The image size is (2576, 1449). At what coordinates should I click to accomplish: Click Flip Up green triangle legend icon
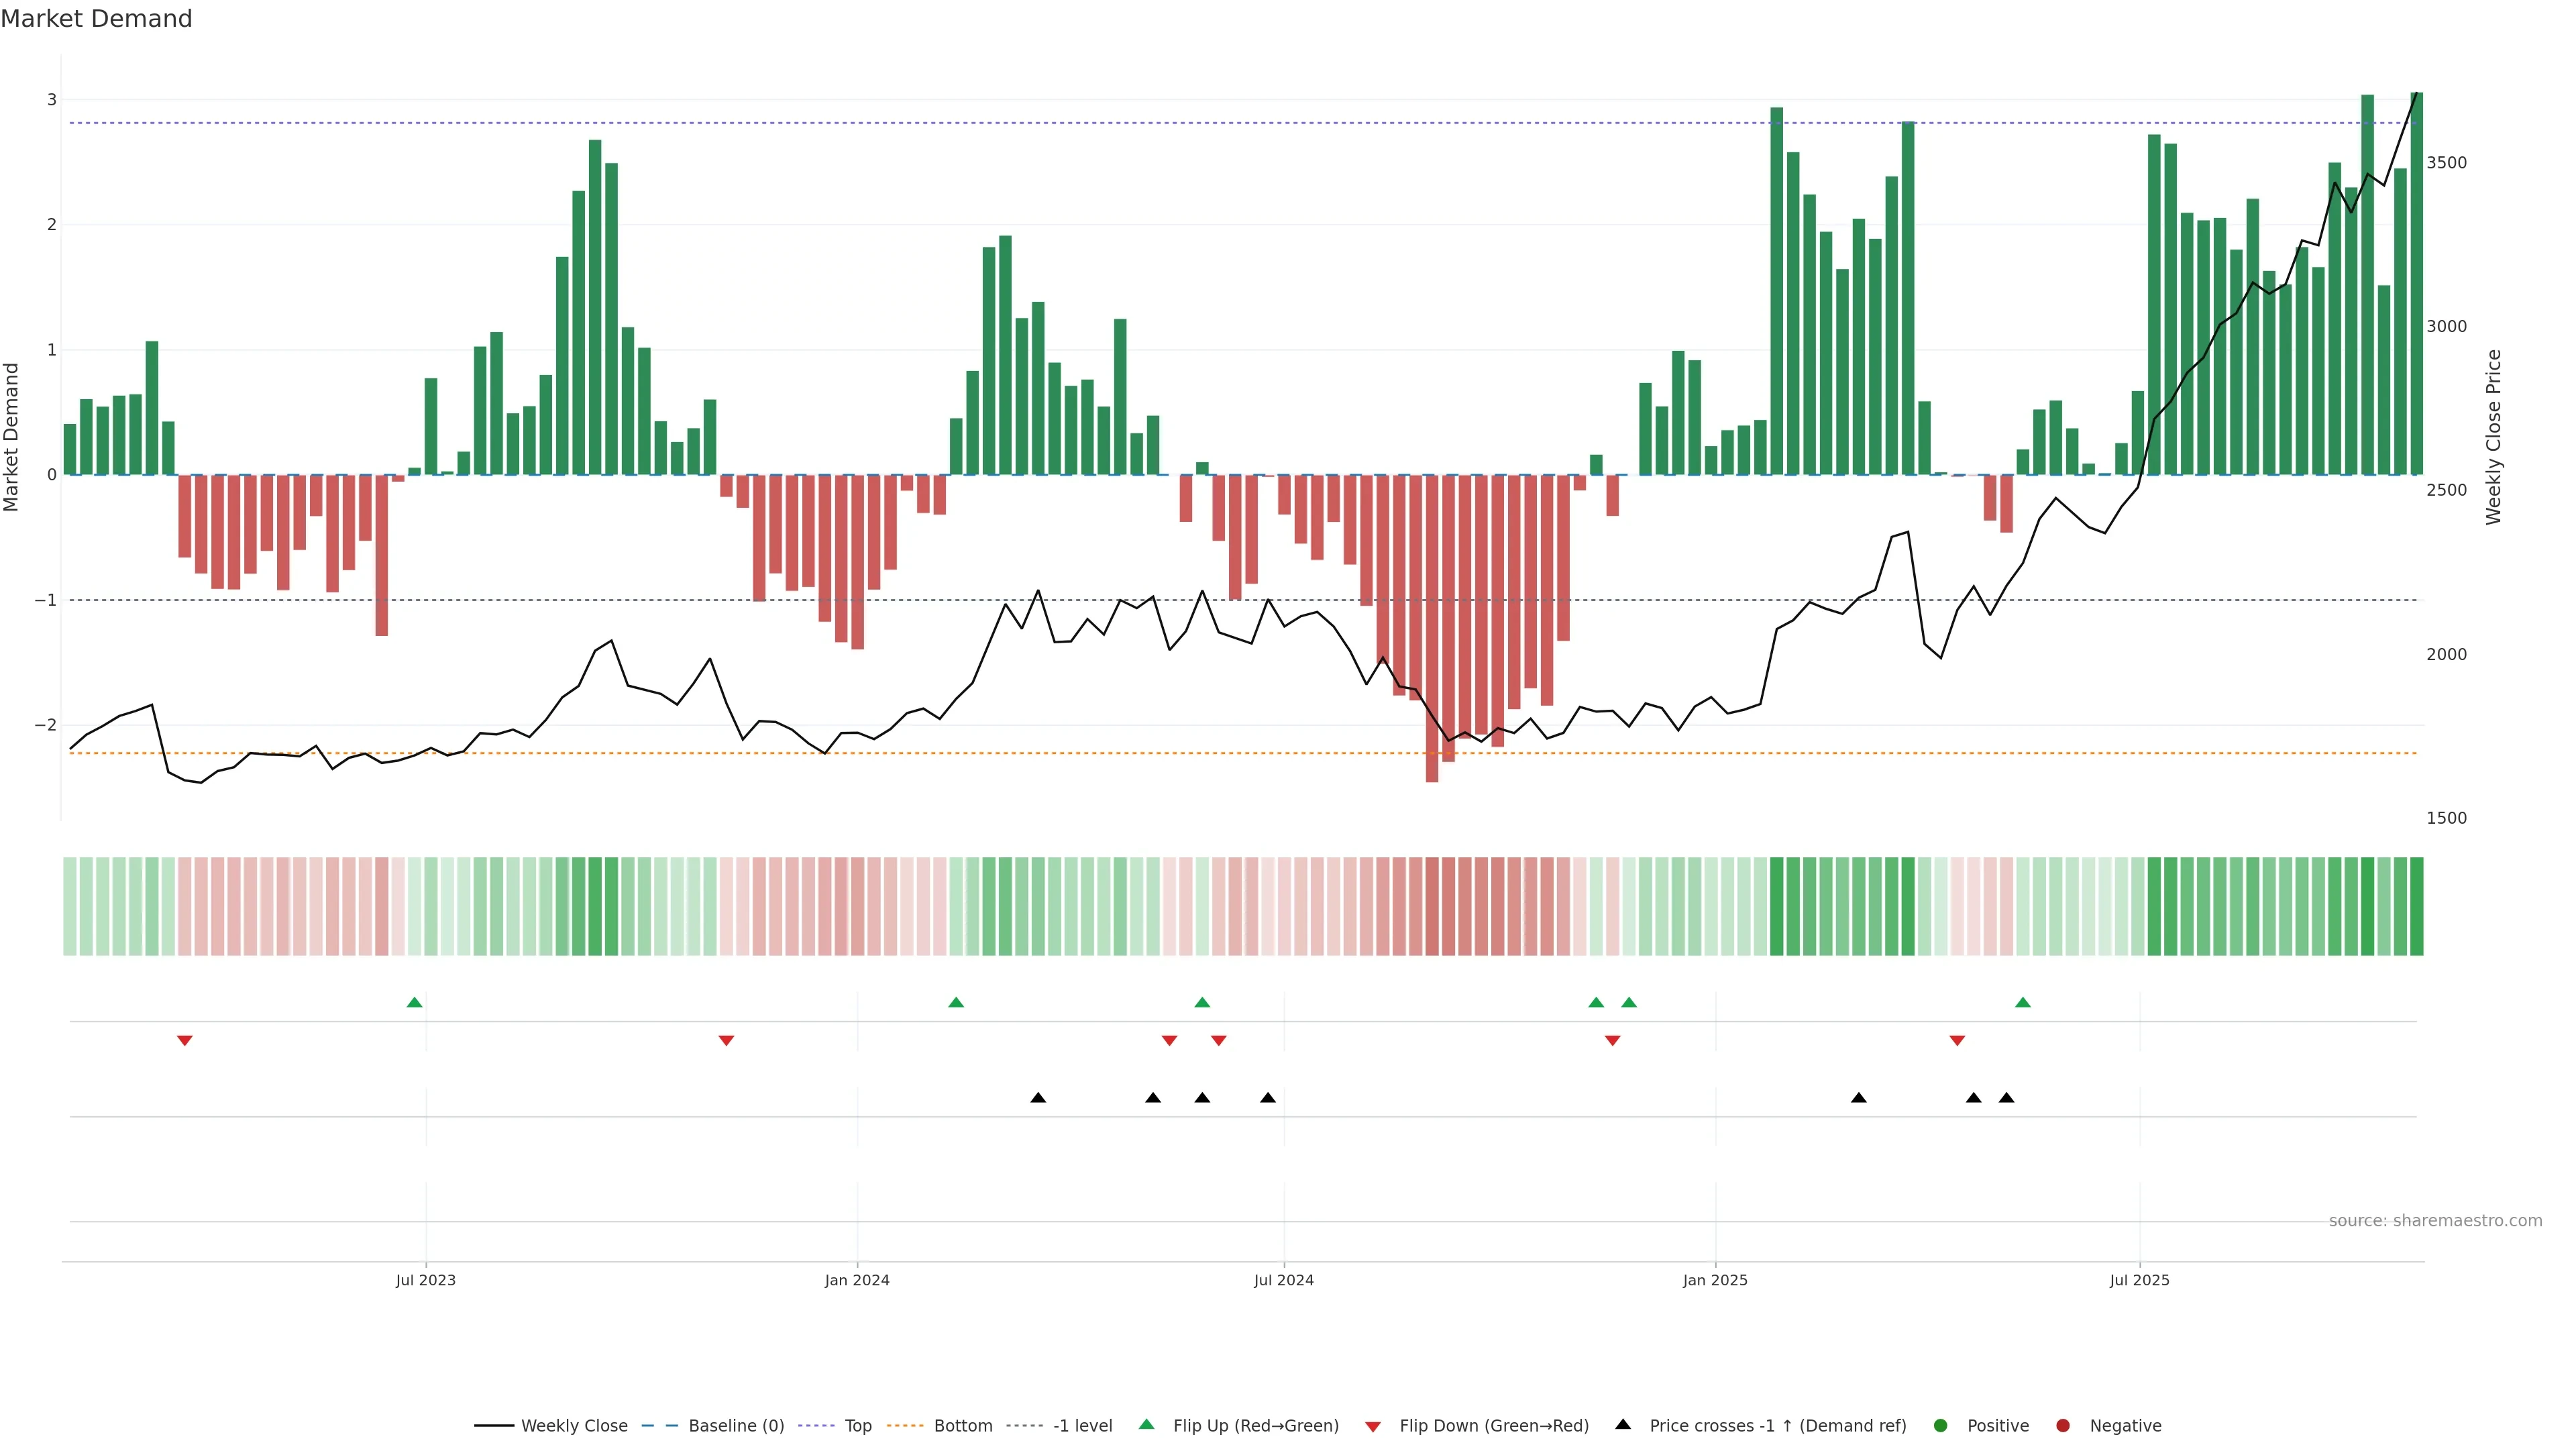pos(1147,1424)
